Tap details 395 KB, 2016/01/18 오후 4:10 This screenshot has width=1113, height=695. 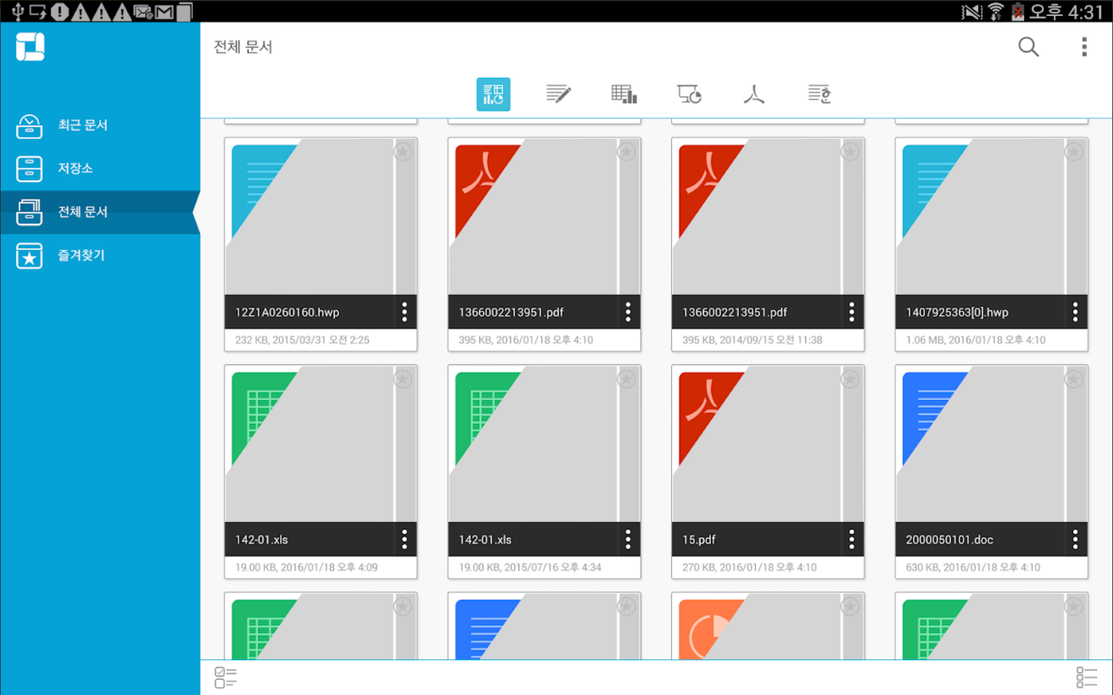525,340
